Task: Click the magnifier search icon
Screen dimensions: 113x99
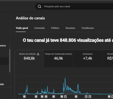Action: (x=39, y=6)
